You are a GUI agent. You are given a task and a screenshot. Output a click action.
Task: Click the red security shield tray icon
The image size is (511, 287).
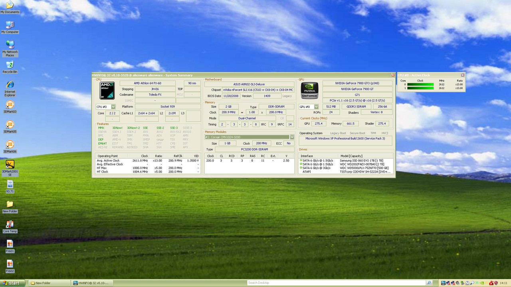point(496,283)
